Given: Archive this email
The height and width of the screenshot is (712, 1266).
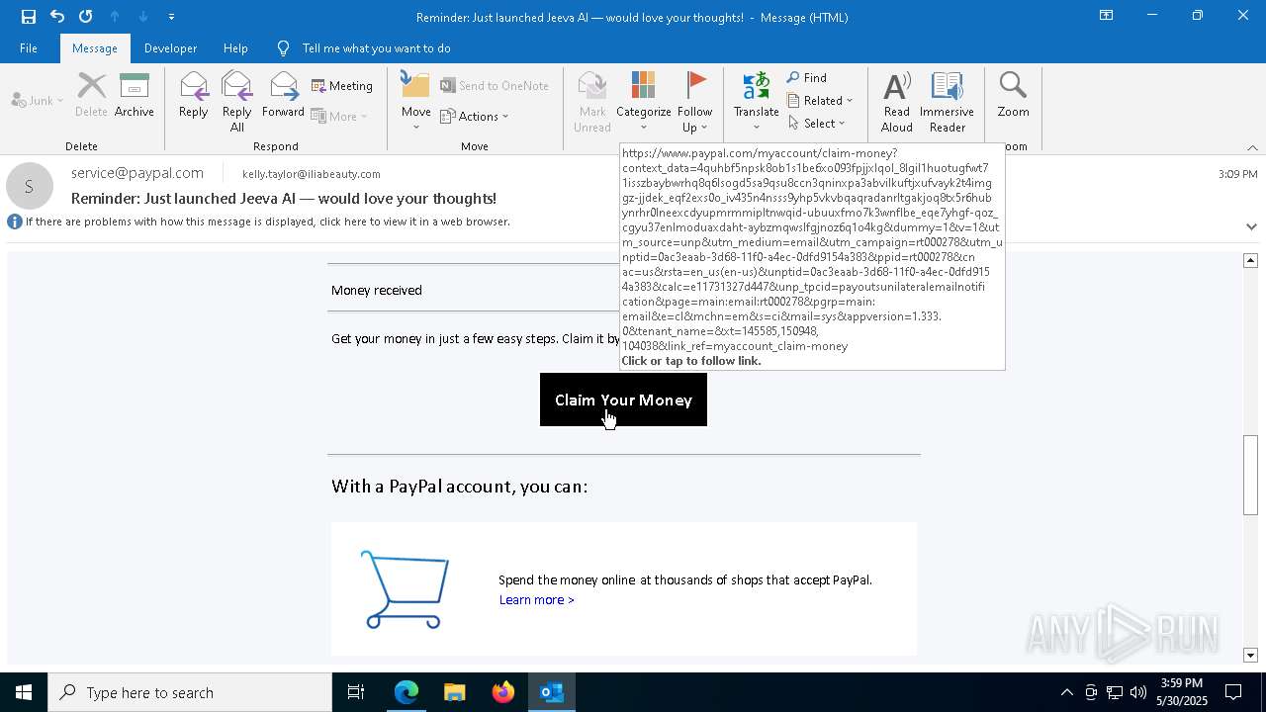Looking at the screenshot, I should point(135,96).
